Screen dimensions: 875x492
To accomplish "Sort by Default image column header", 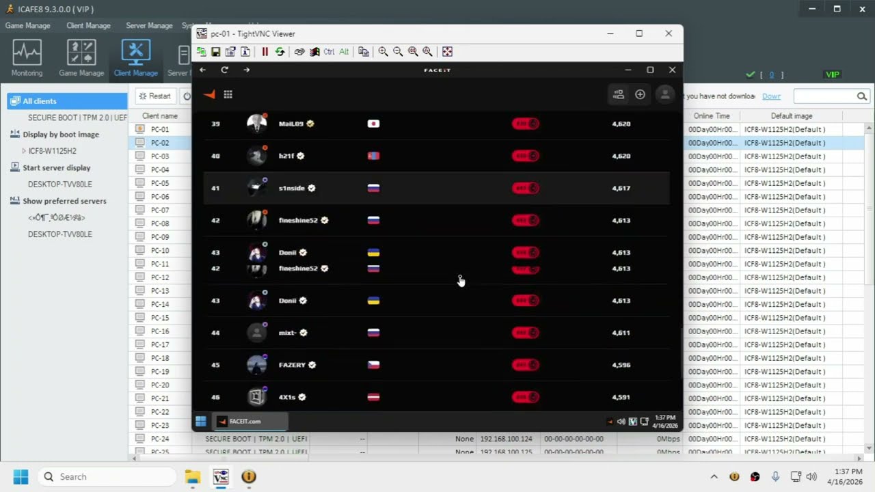I will pyautogui.click(x=792, y=116).
